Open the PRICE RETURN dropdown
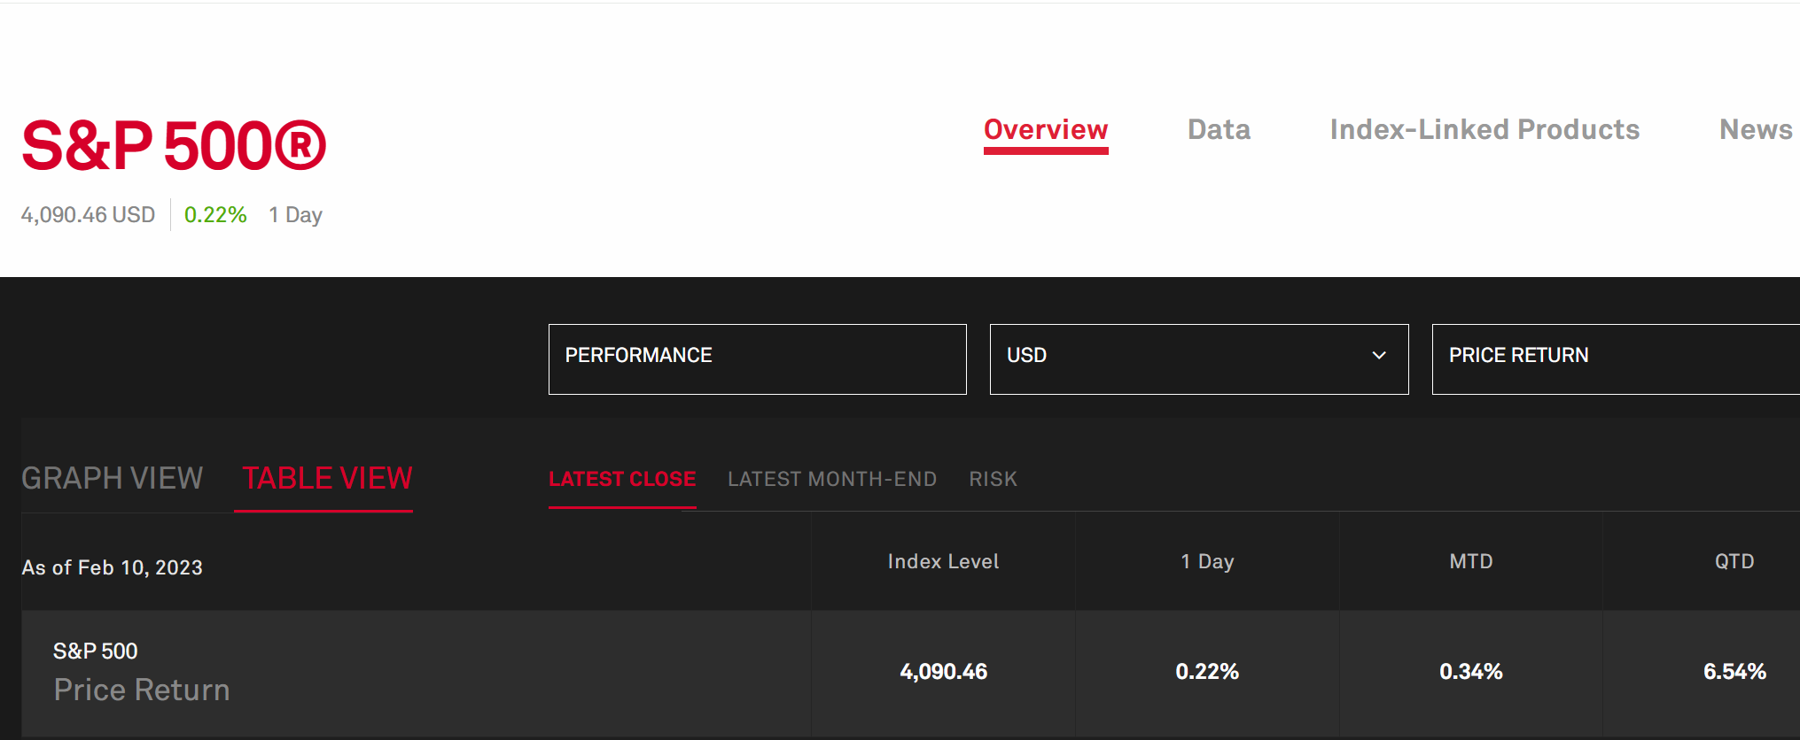The height and width of the screenshot is (740, 1800). coord(1616,359)
